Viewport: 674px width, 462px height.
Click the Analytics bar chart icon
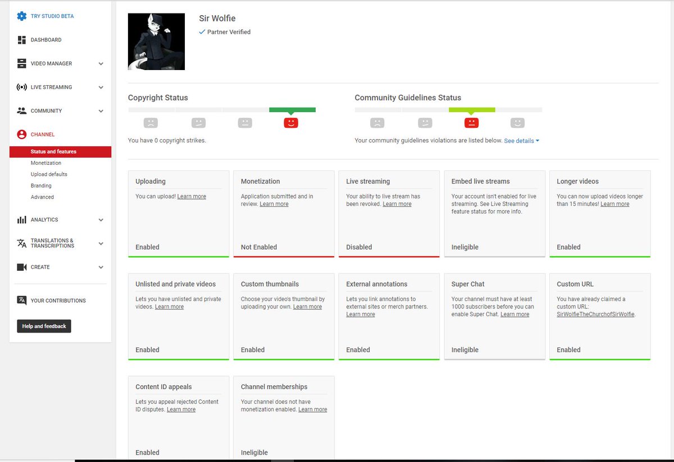point(22,220)
